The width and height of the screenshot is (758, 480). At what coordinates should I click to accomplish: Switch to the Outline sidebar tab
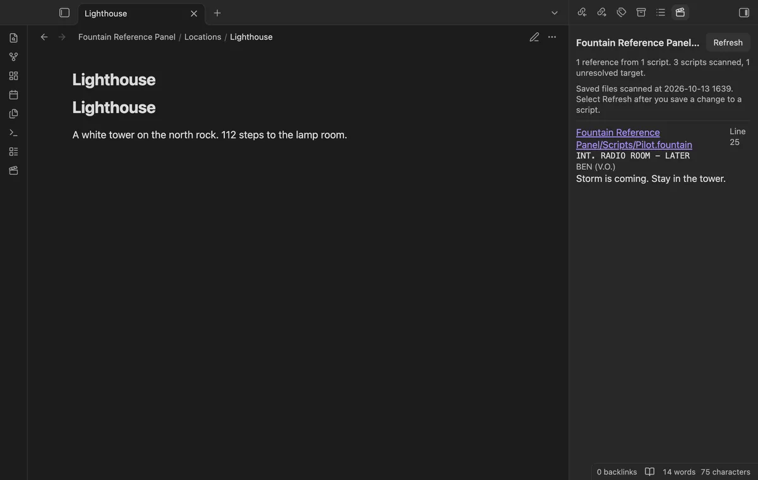coord(661,13)
